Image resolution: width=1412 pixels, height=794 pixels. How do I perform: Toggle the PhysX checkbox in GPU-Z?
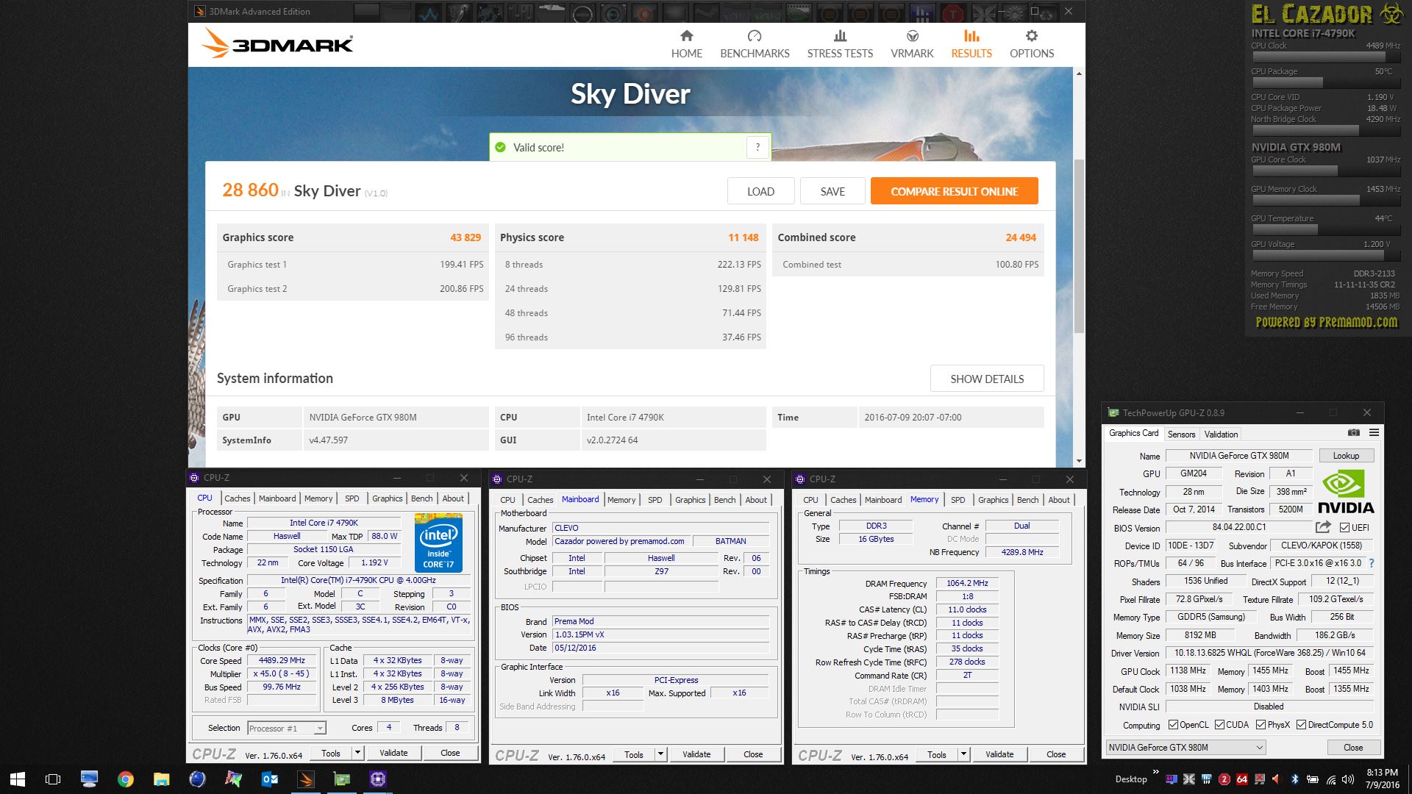coord(1261,725)
